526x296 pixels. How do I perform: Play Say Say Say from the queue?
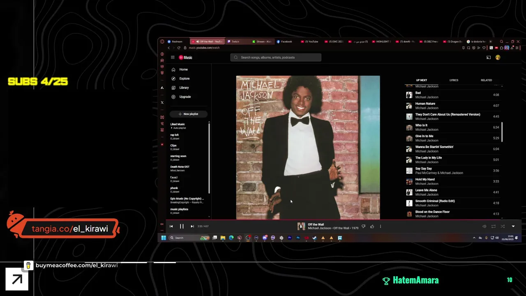[x=453, y=171]
